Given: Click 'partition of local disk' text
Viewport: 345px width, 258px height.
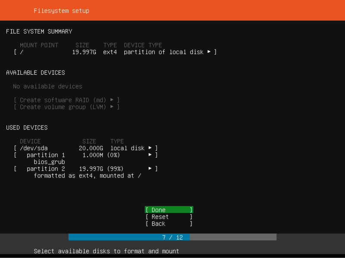Looking at the screenshot, I should pos(163,52).
